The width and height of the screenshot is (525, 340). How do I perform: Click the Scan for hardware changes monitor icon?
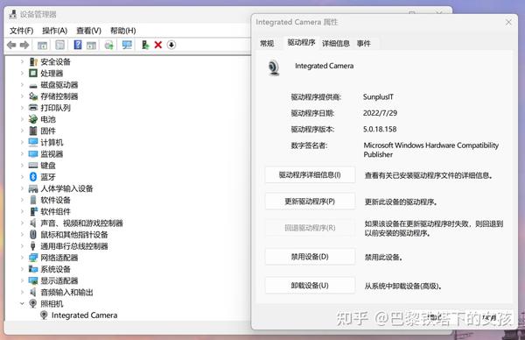pyautogui.click(x=127, y=45)
